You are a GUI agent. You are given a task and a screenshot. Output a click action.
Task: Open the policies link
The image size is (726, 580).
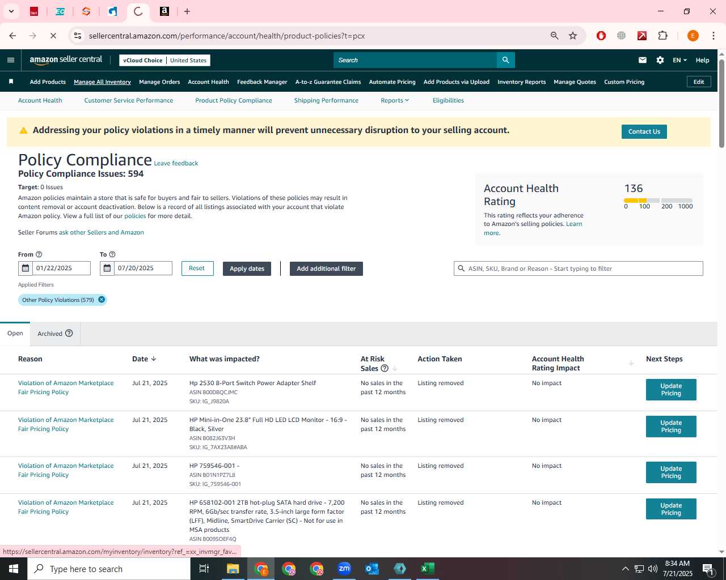135,216
